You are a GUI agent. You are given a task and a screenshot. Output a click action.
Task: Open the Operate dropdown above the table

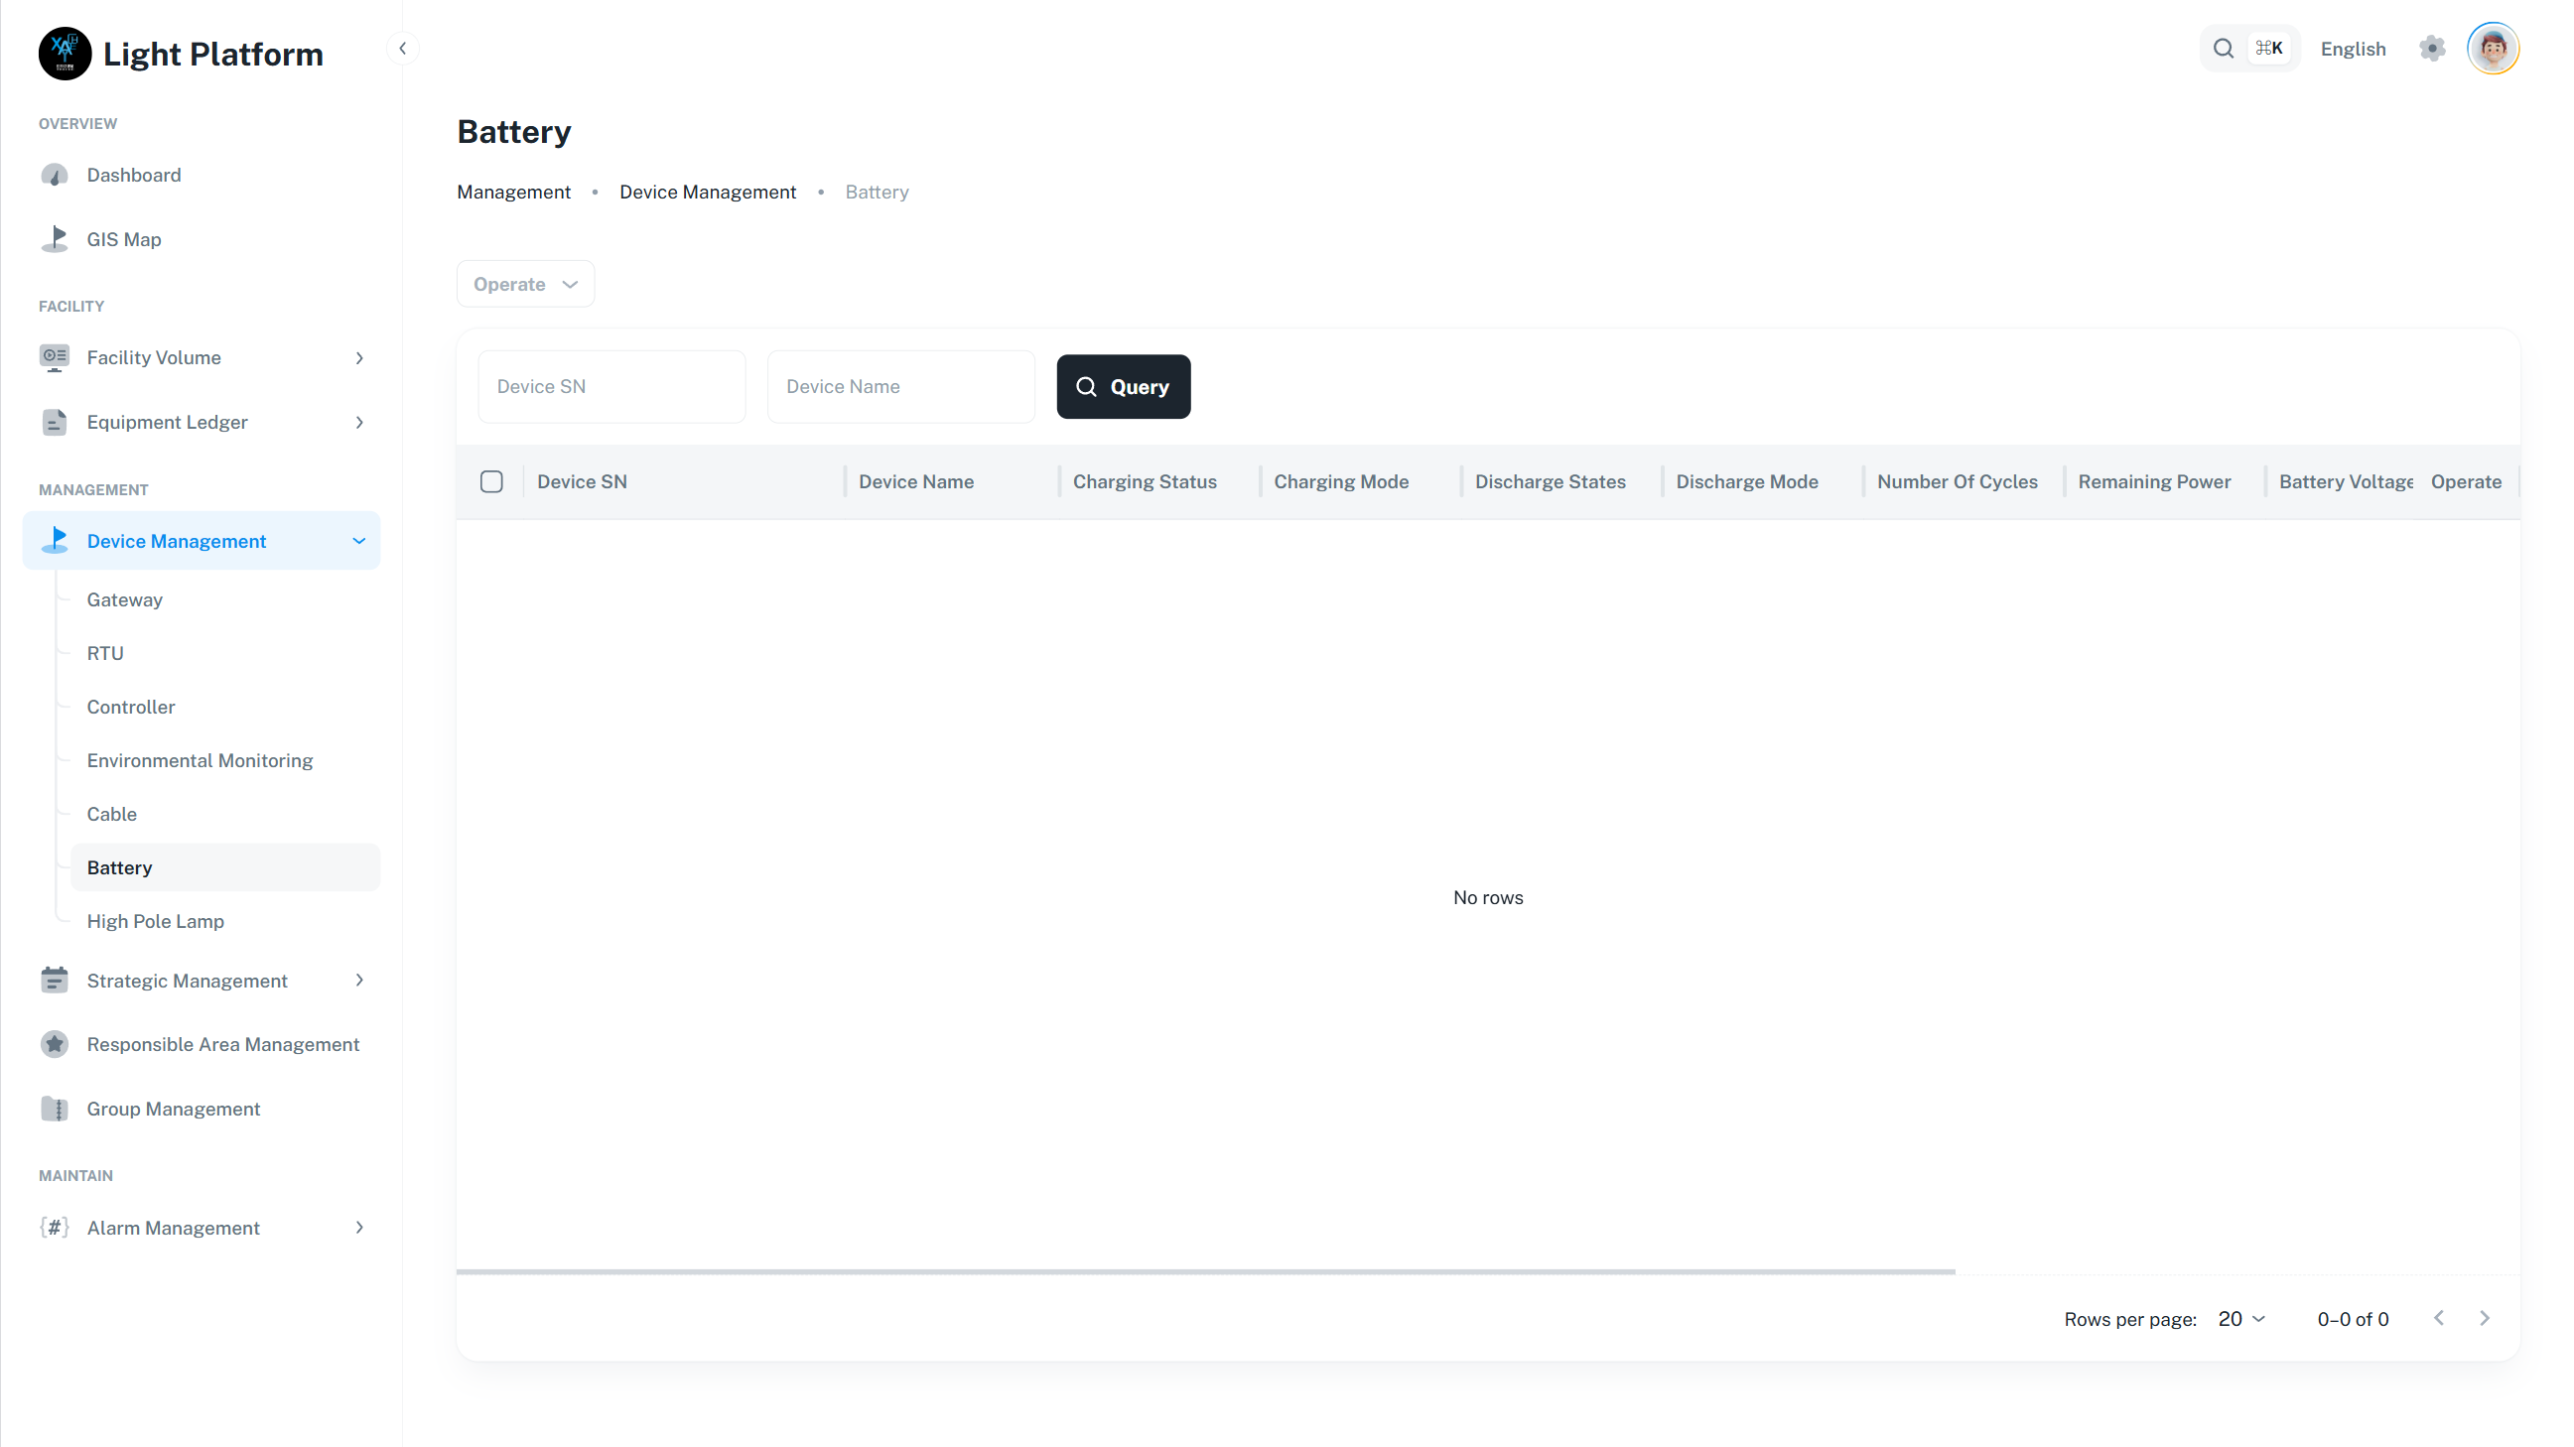pyautogui.click(x=525, y=284)
